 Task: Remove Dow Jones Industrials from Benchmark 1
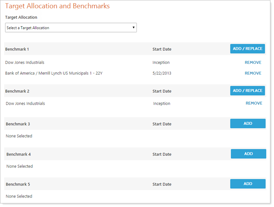point(253,63)
